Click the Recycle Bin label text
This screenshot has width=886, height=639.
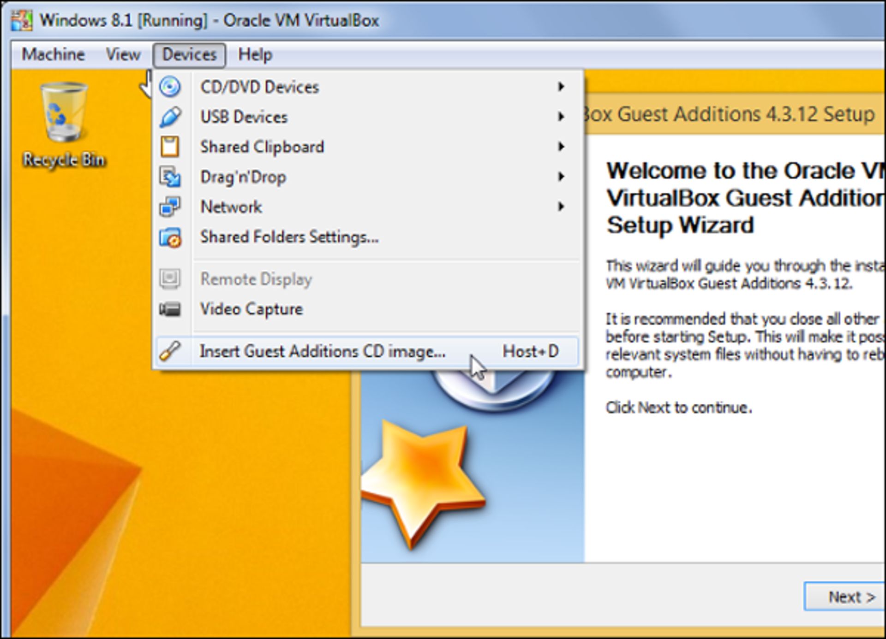coord(64,160)
